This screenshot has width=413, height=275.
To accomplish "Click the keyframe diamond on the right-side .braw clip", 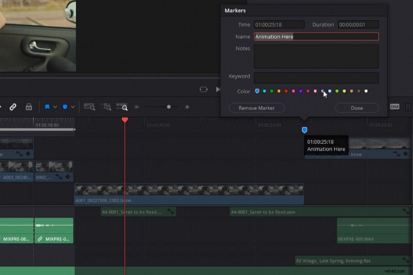I will click(406, 154).
